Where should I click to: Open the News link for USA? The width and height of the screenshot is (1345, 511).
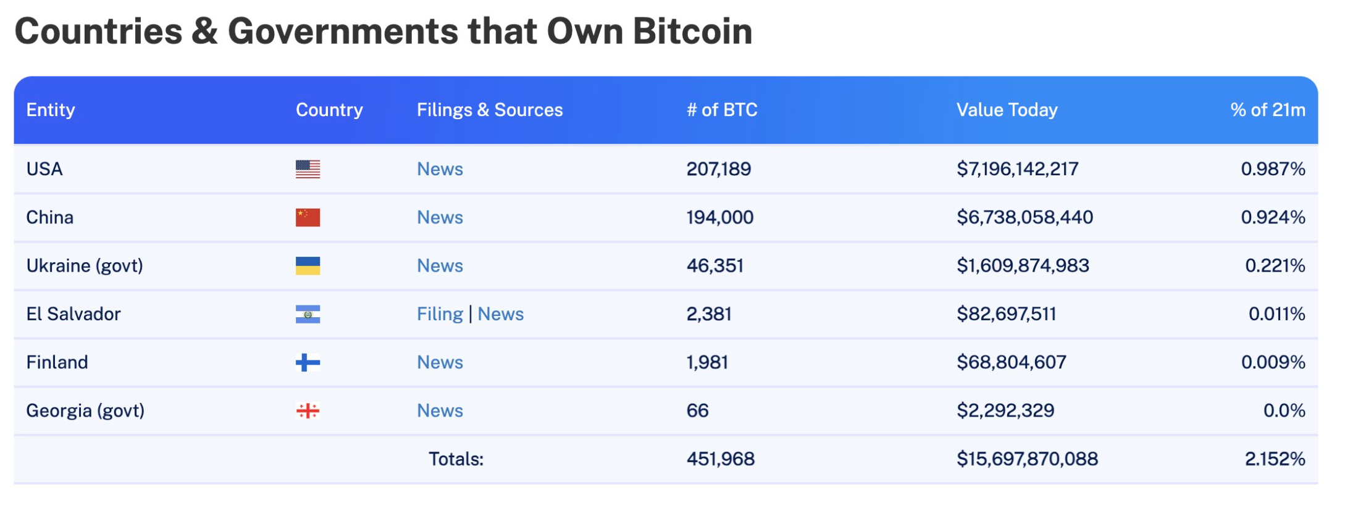coord(440,168)
